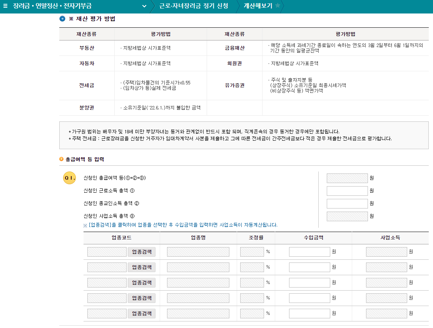Click the orange arrow icon beside 총급여액 등 입력
The image size is (433, 328).
click(x=61, y=159)
